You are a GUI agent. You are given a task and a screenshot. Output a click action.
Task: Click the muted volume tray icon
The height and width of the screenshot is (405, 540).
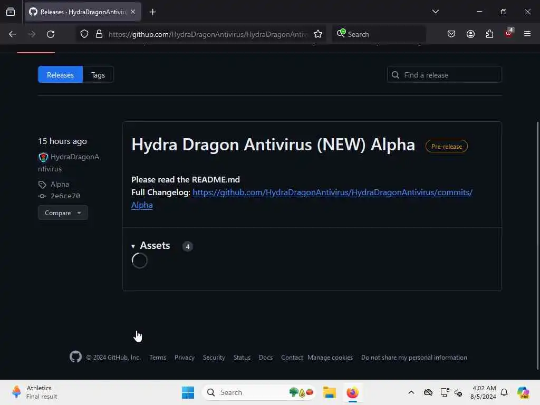(458, 392)
